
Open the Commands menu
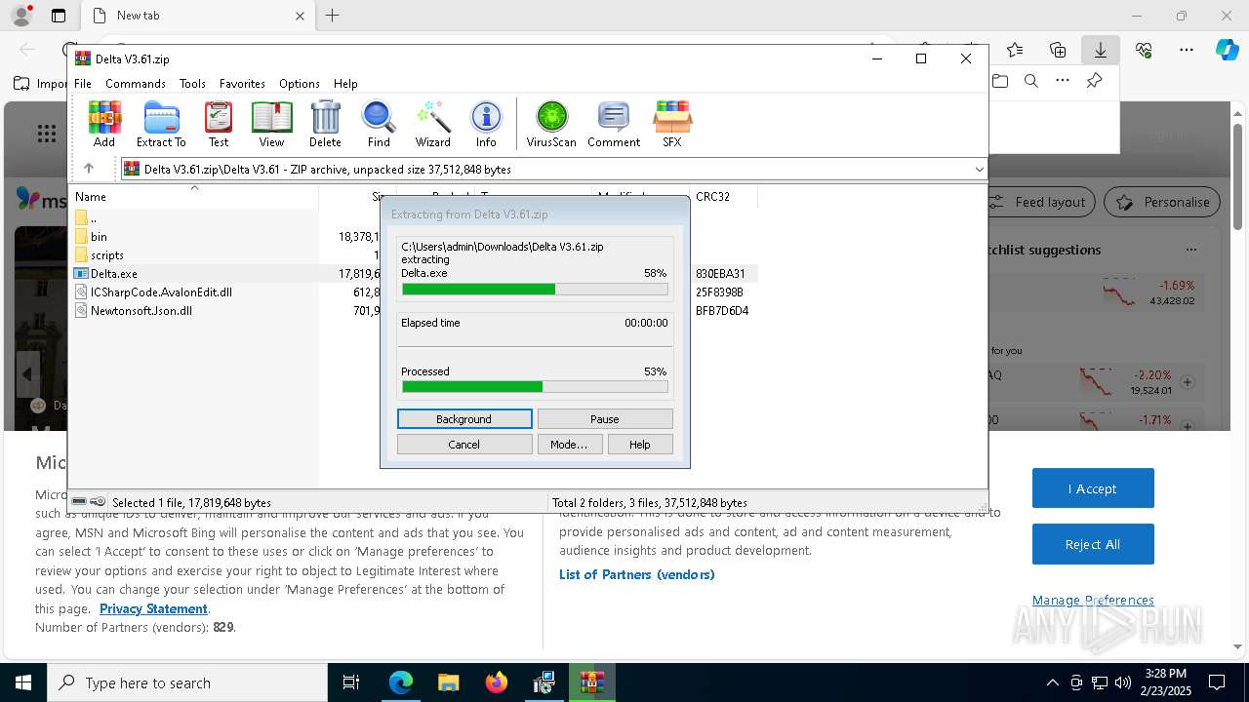coord(136,84)
